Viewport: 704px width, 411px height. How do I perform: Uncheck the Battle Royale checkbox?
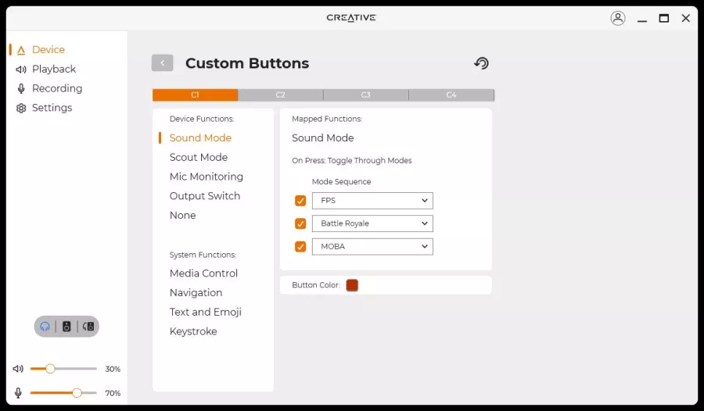[300, 223]
